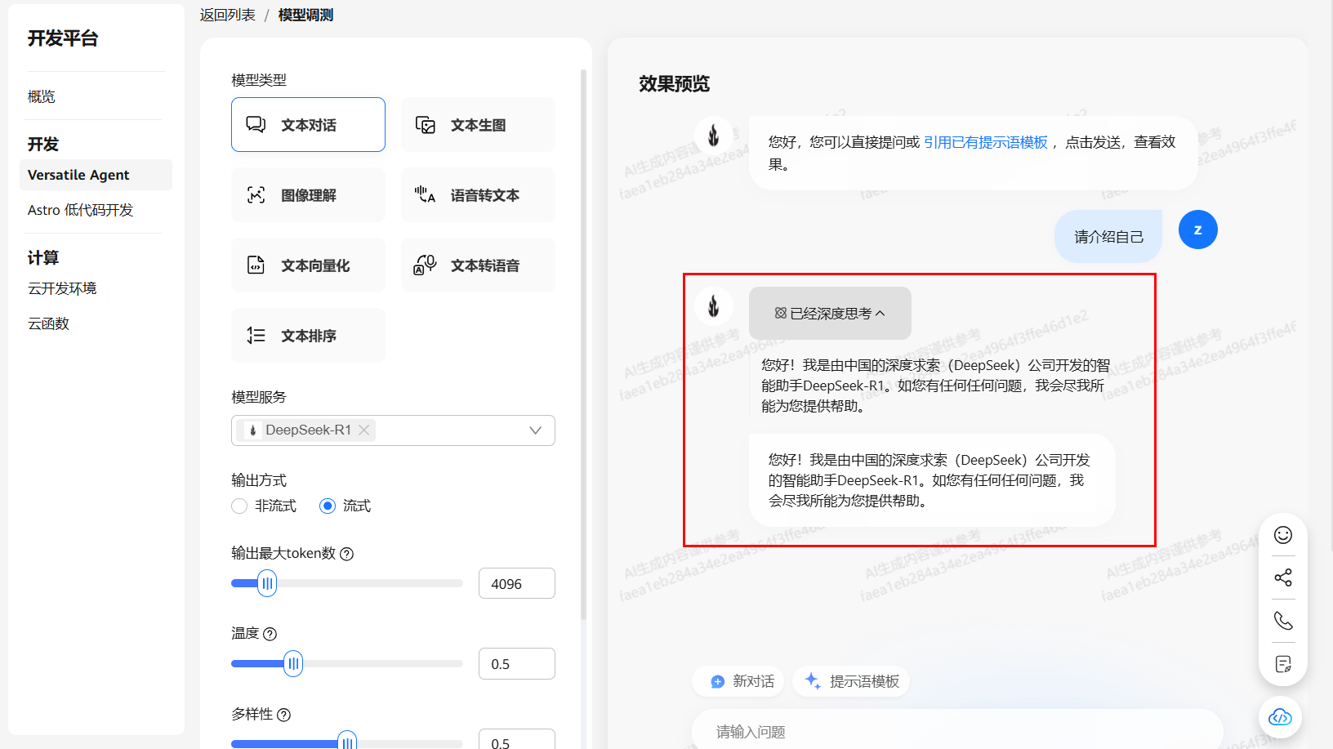Click the smiley feedback icon
The width and height of the screenshot is (1333, 749).
click(x=1283, y=534)
